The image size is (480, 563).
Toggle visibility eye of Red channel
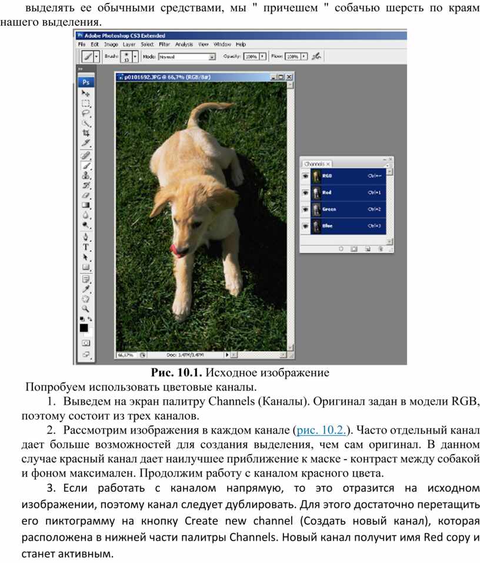pyautogui.click(x=305, y=193)
